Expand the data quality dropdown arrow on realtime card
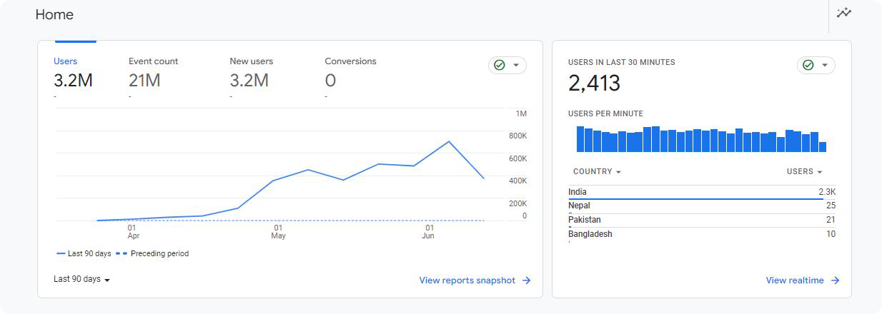The image size is (882, 314). point(825,65)
